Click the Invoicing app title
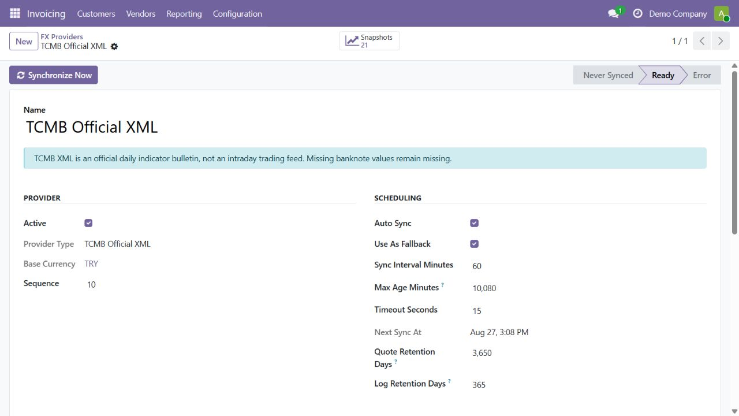The image size is (739, 416). 46,13
